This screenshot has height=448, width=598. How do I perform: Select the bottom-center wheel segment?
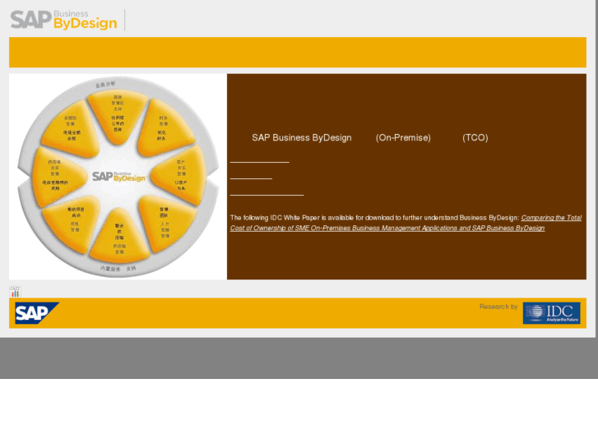click(119, 238)
